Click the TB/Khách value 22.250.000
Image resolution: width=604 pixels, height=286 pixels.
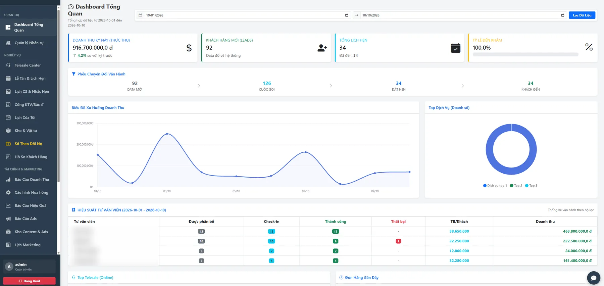point(459,241)
